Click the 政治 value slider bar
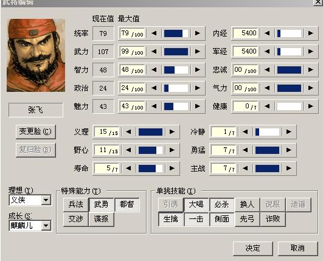Screen dimensions: 323x261 [176, 88]
